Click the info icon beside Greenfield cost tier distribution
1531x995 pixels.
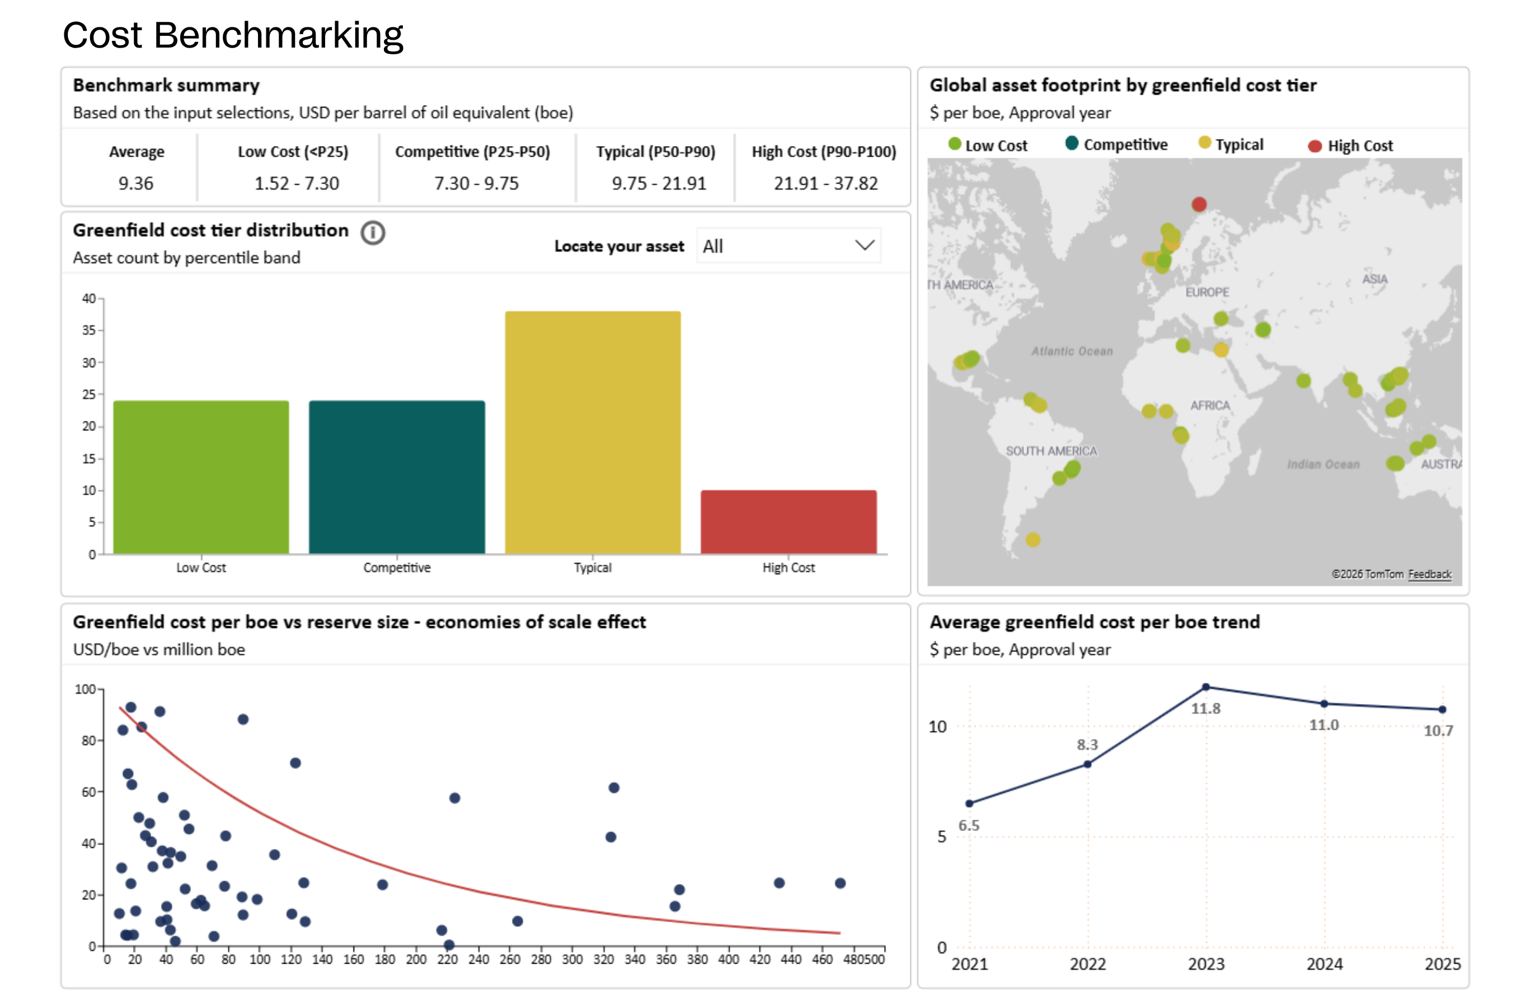coord(373,232)
